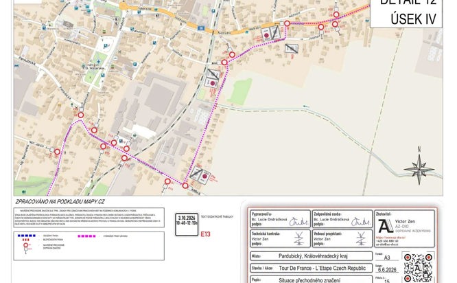This screenshot has height=283, width=457.
Task: Click the magenta dotted line legend swatch
Action: pyautogui.click(x=86, y=236)
